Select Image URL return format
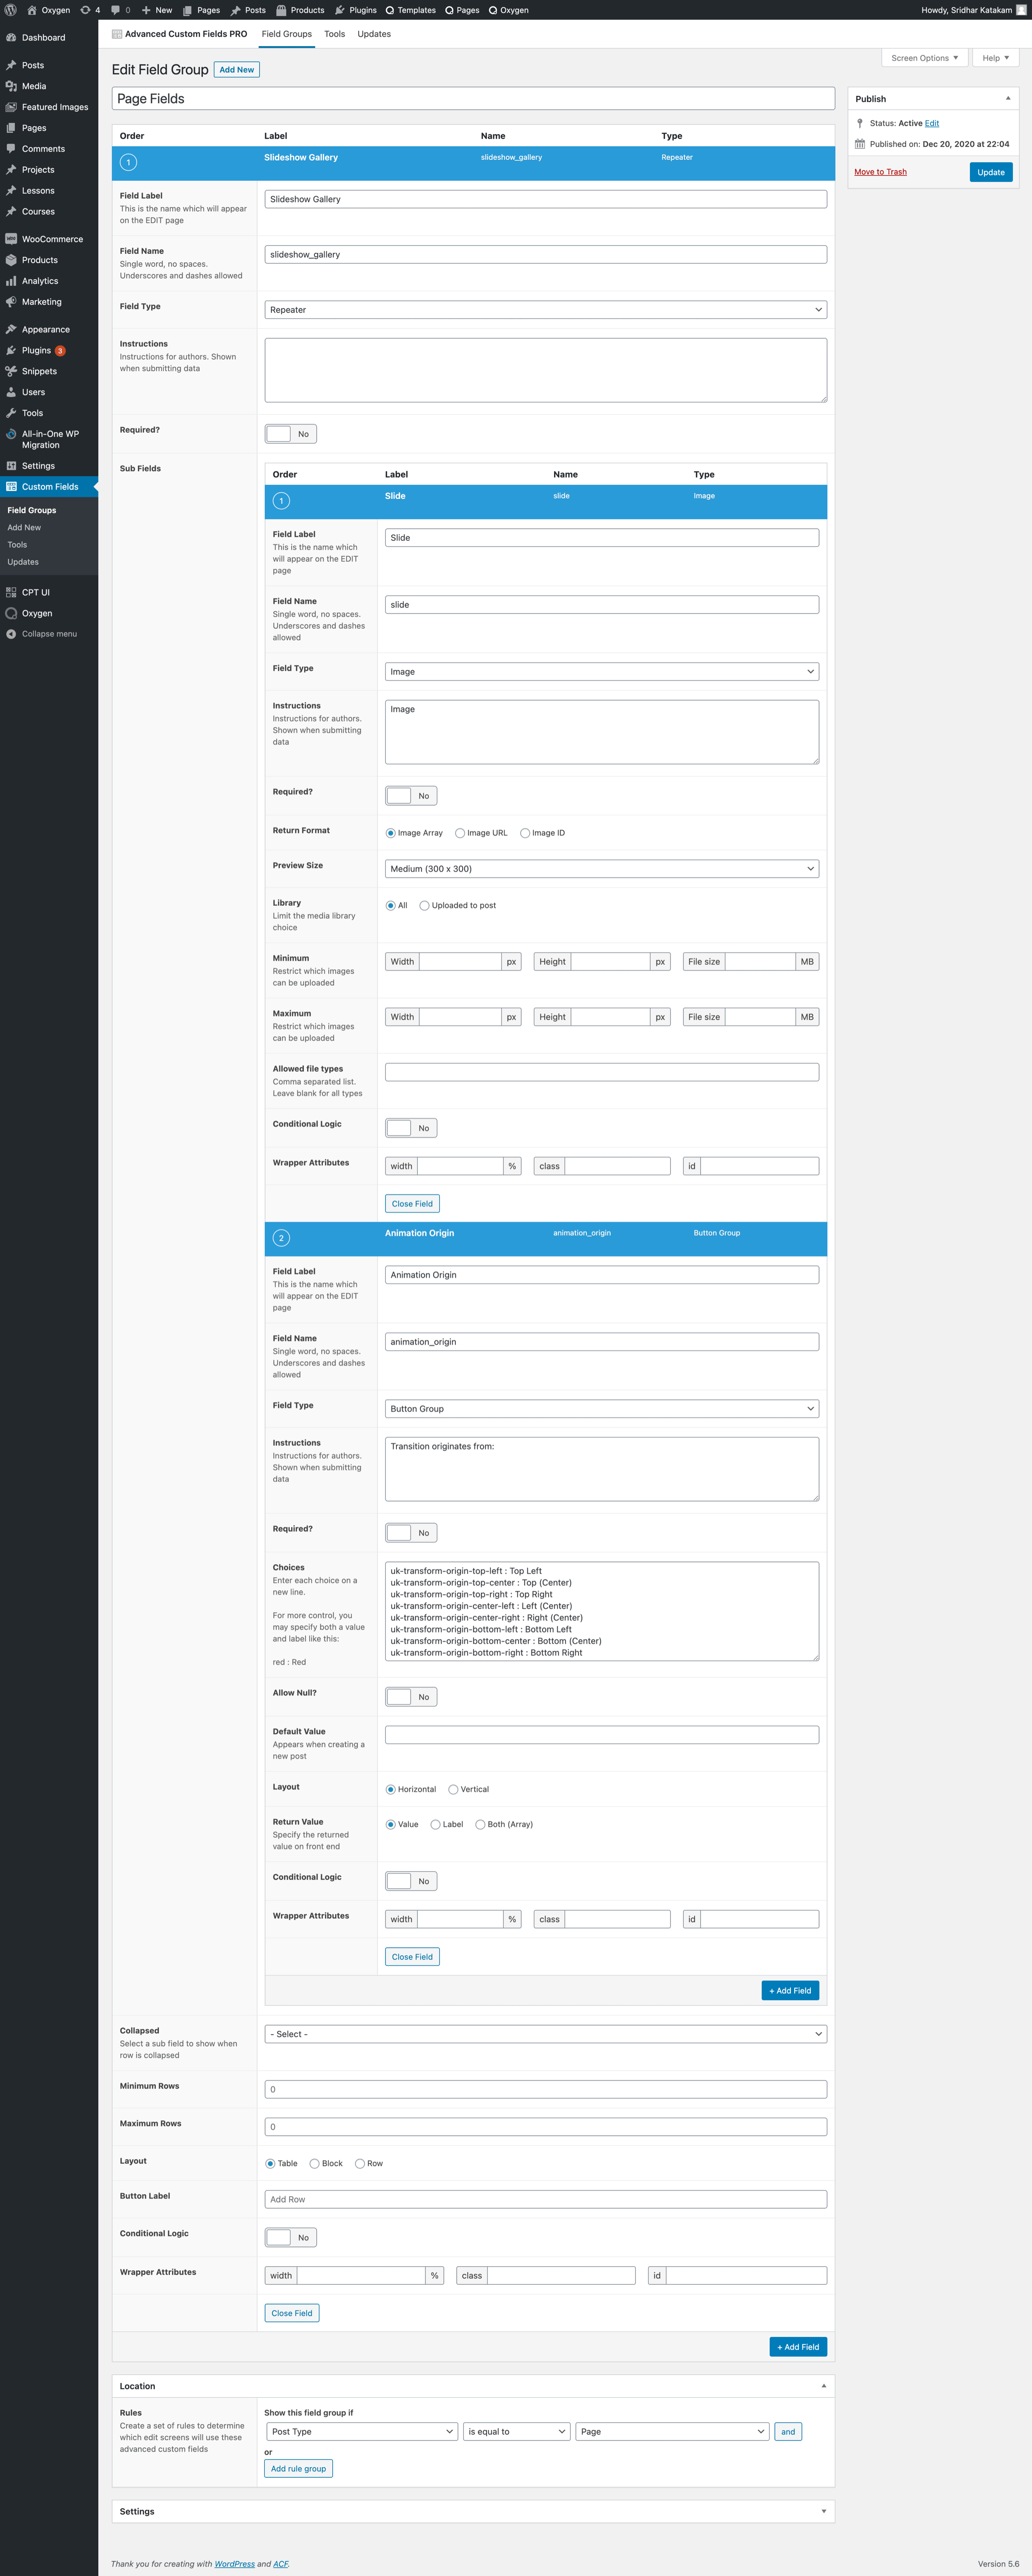Viewport: 1032px width, 2576px height. (x=460, y=833)
